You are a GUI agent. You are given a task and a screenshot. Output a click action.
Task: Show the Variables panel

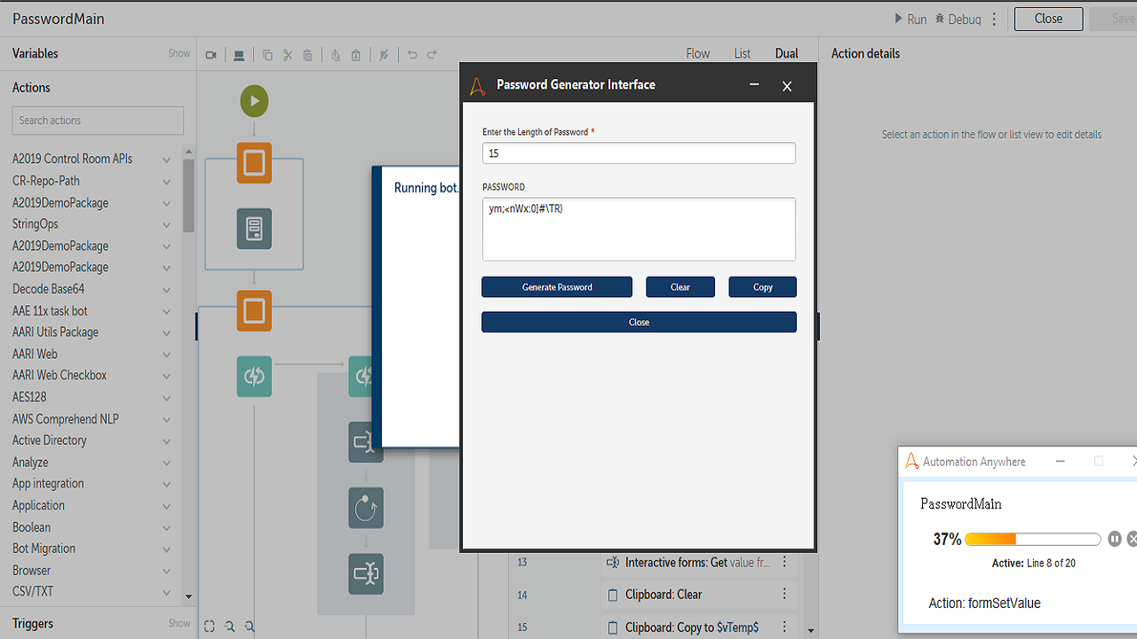click(x=179, y=53)
